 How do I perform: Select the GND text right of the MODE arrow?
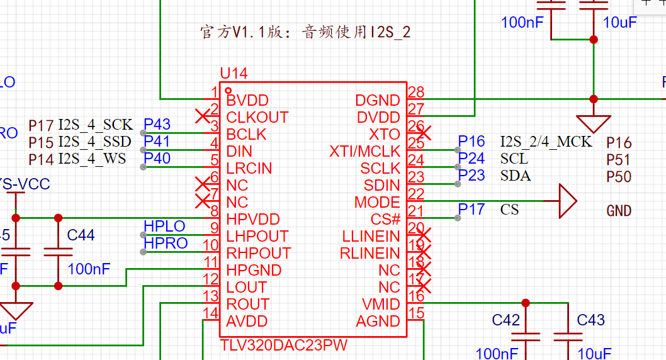619,211
